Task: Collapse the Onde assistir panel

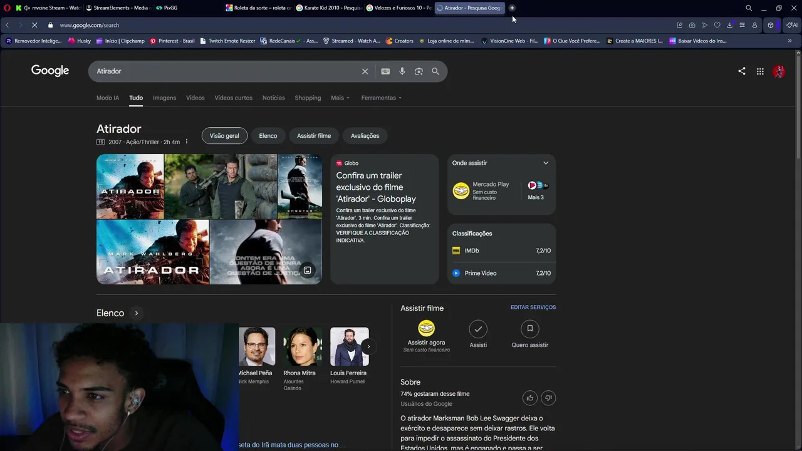Action: point(546,163)
